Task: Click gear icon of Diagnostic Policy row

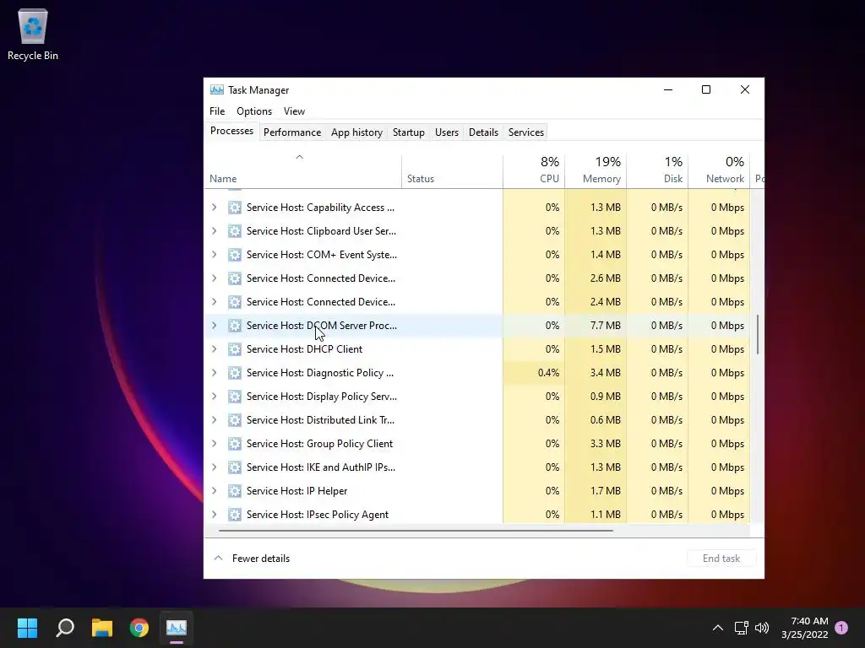Action: pyautogui.click(x=235, y=373)
